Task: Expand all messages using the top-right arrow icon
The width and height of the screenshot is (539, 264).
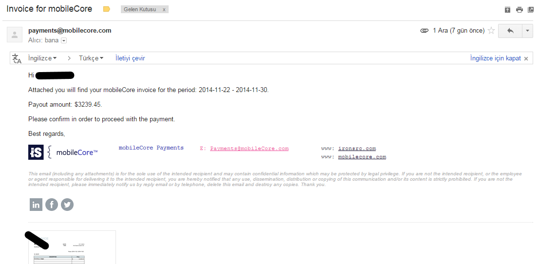Action: [x=507, y=10]
